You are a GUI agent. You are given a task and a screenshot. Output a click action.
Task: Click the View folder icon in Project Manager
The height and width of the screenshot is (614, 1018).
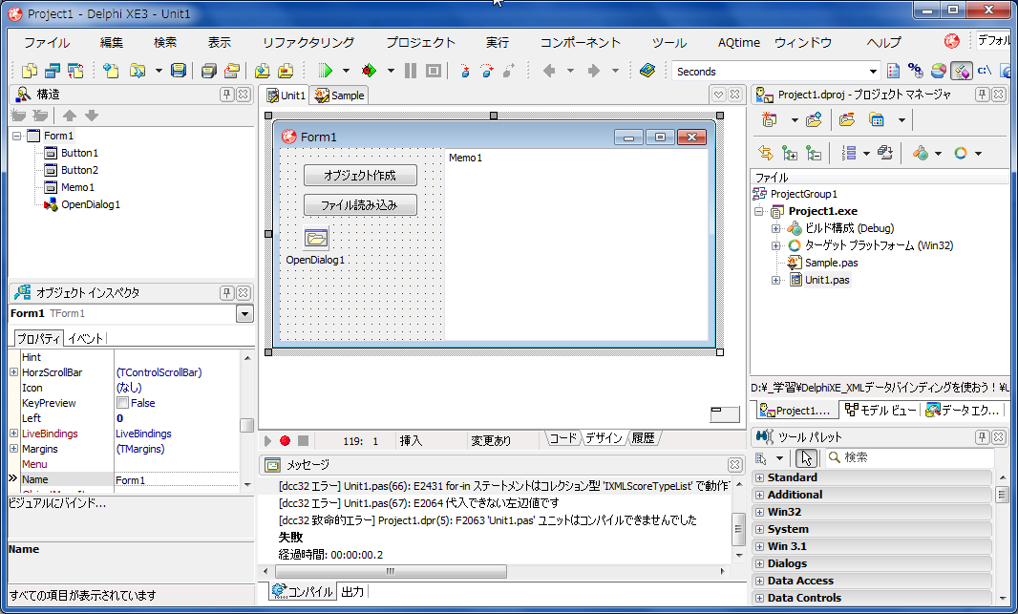point(877,119)
